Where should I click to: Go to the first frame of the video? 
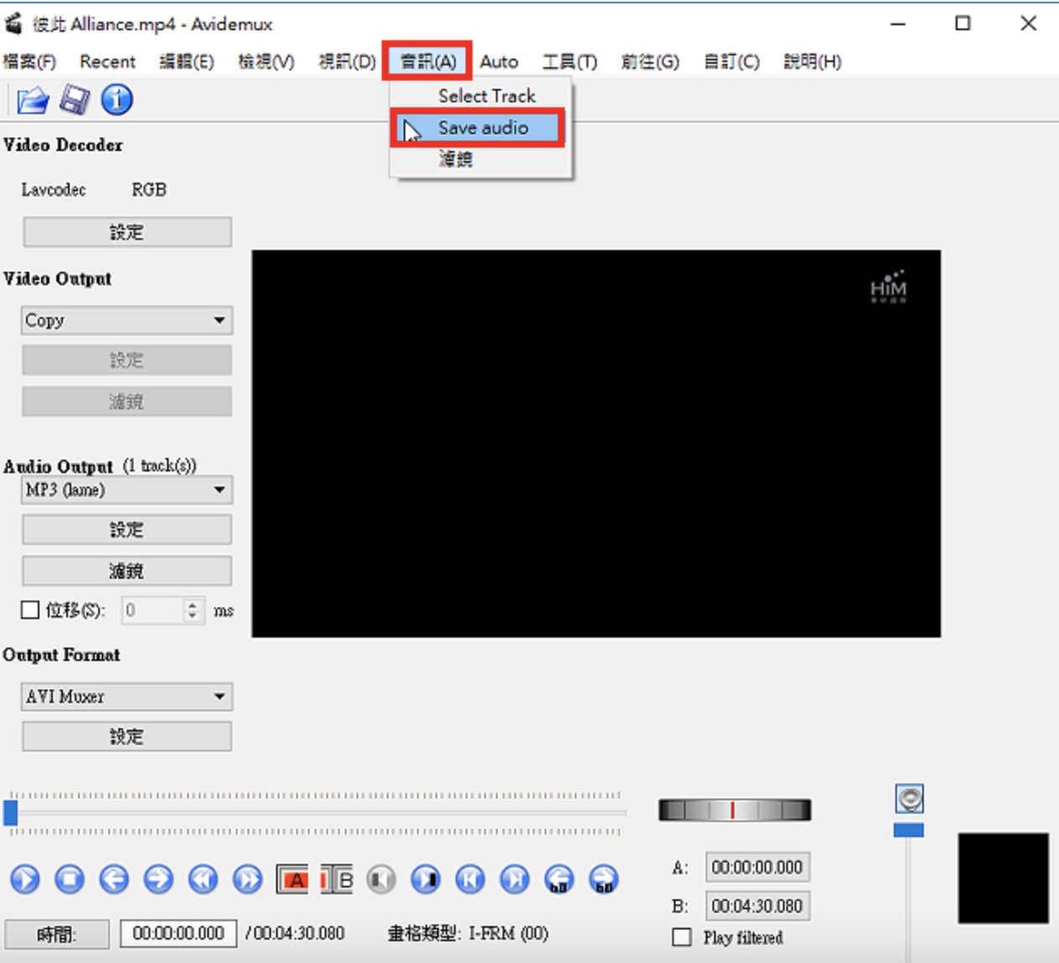(x=470, y=879)
